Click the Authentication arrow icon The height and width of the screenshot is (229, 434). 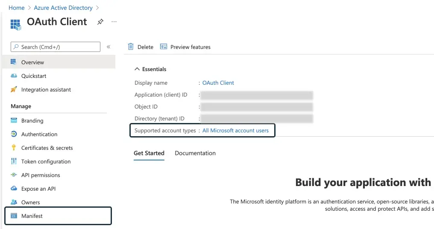coord(14,134)
